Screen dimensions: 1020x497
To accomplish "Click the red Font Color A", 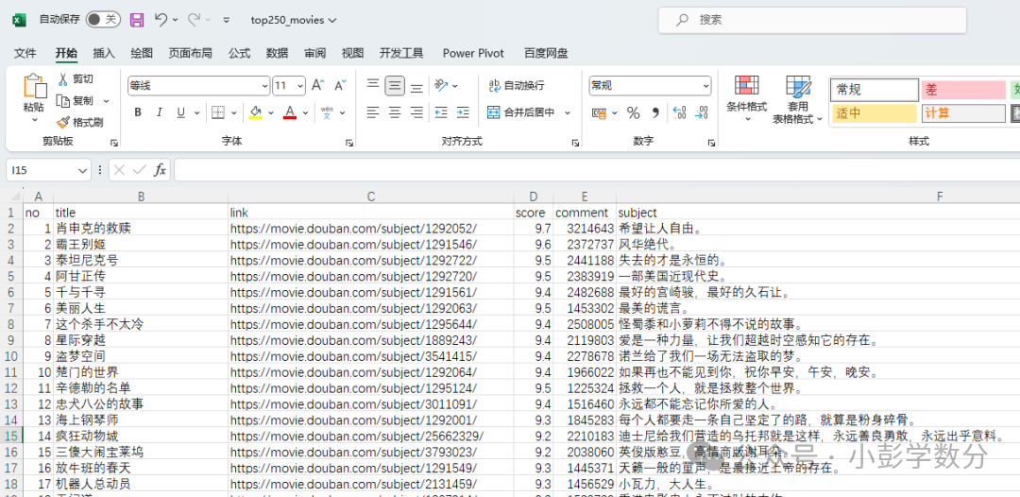I will pyautogui.click(x=290, y=112).
